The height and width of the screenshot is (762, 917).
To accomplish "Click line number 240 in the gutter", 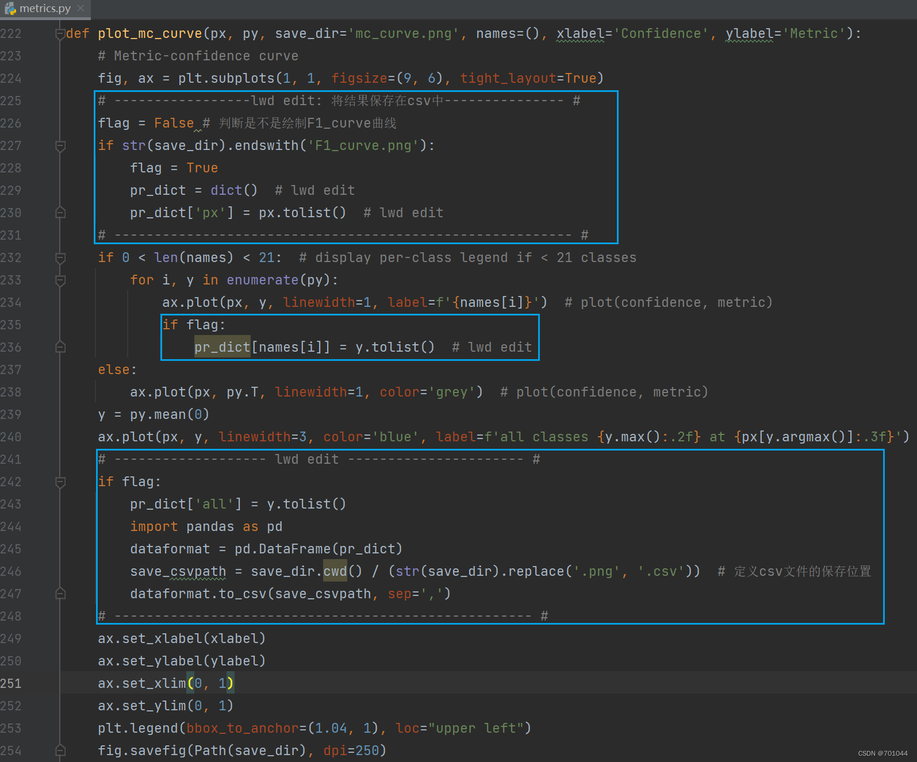I will (11, 437).
